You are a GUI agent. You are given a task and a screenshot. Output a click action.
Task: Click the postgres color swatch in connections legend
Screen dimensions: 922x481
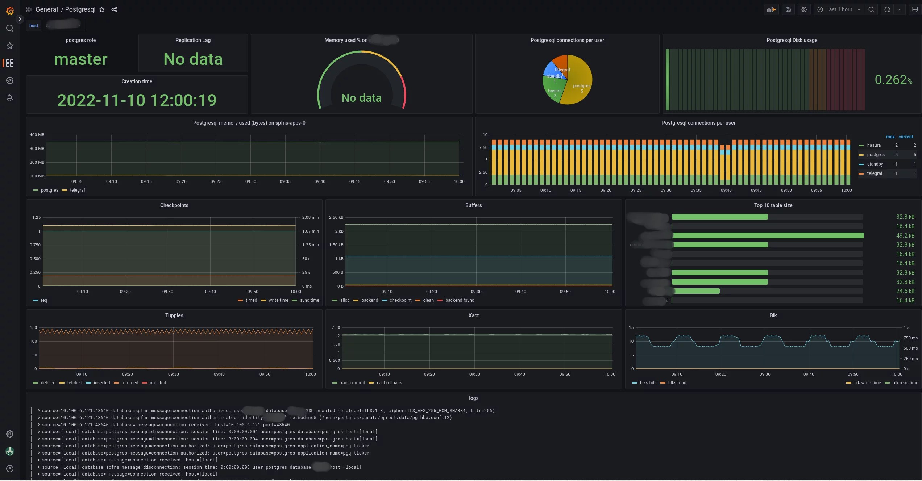[861, 155]
